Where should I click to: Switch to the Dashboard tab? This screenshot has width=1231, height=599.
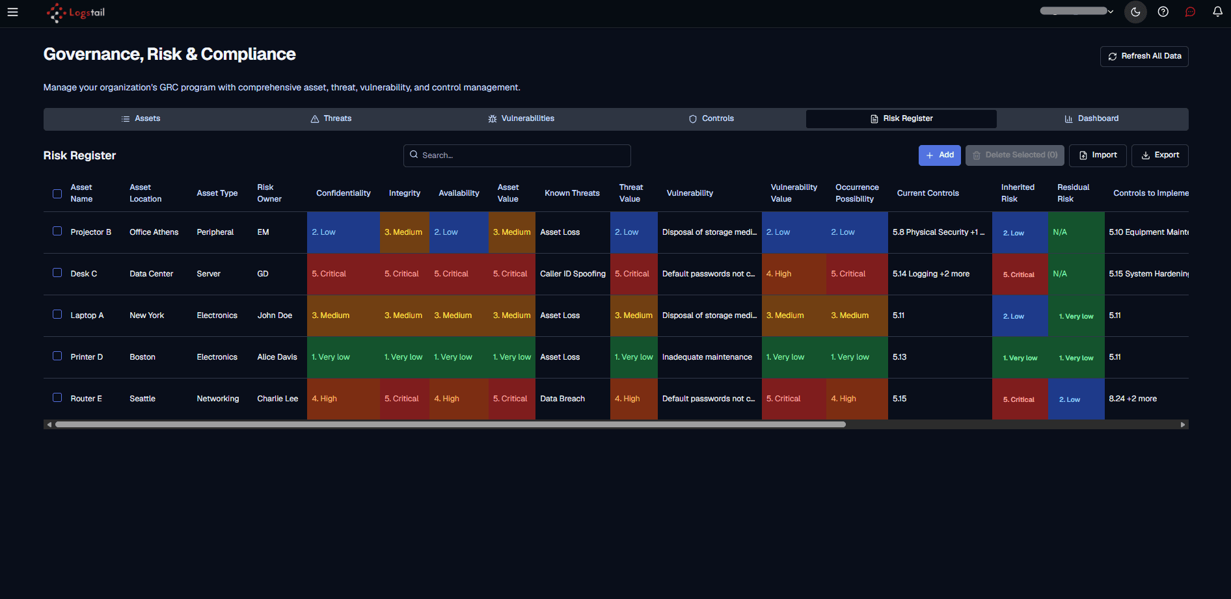coord(1092,119)
